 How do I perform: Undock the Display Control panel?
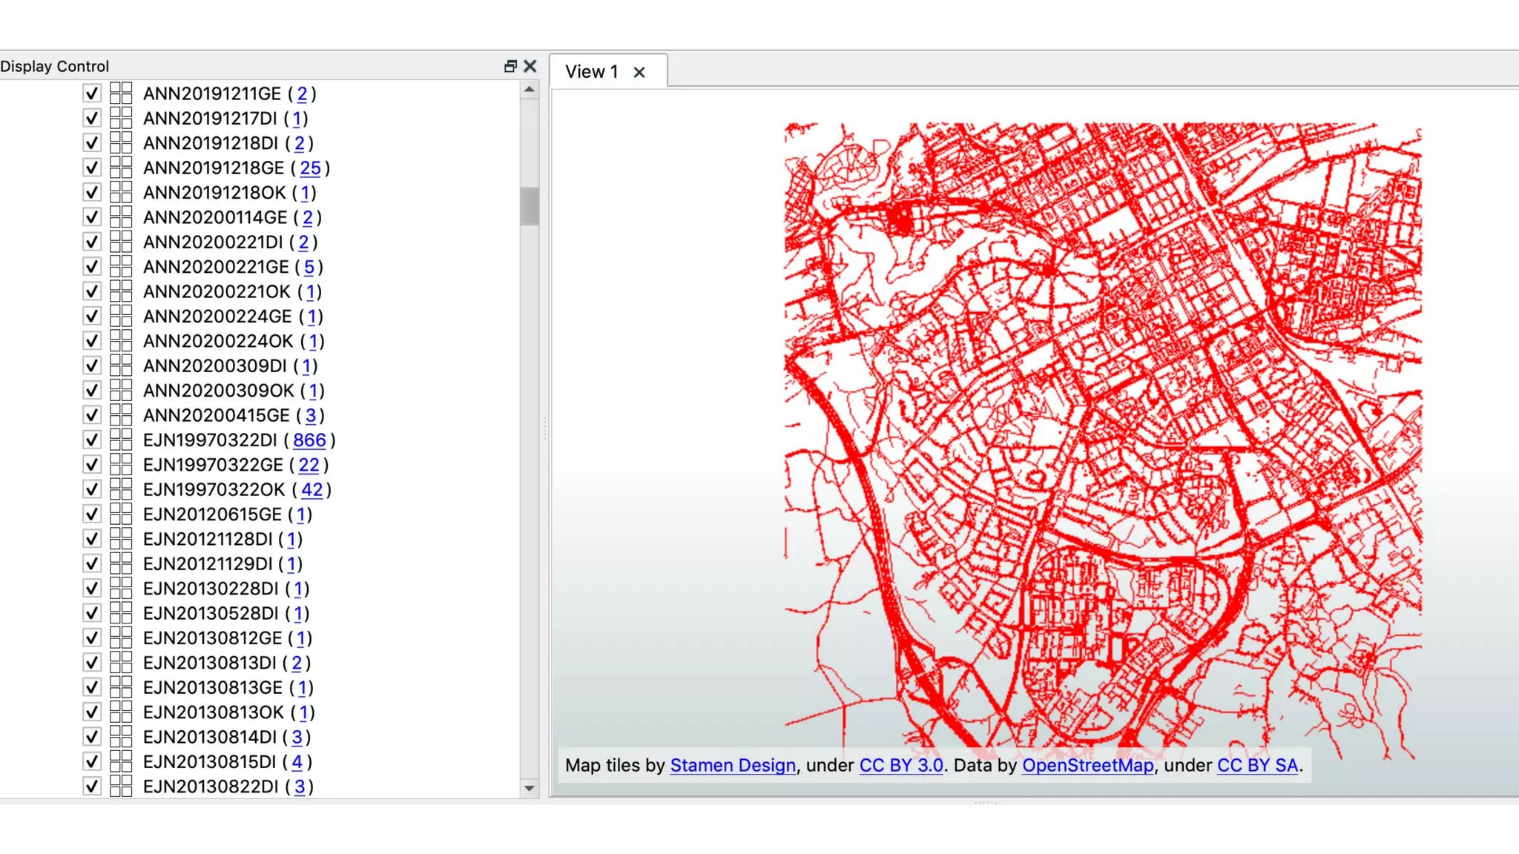pyautogui.click(x=510, y=66)
